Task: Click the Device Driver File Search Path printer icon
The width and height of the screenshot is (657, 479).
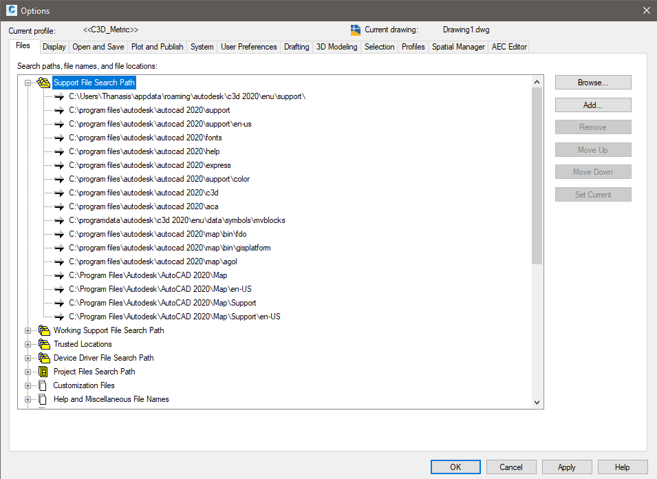Action: [43, 358]
